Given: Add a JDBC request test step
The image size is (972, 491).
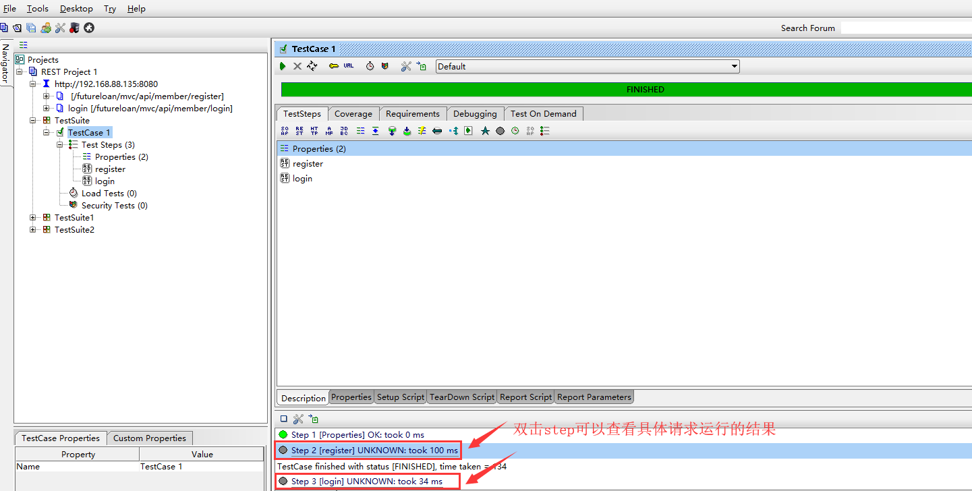Looking at the screenshot, I should pos(344,131).
